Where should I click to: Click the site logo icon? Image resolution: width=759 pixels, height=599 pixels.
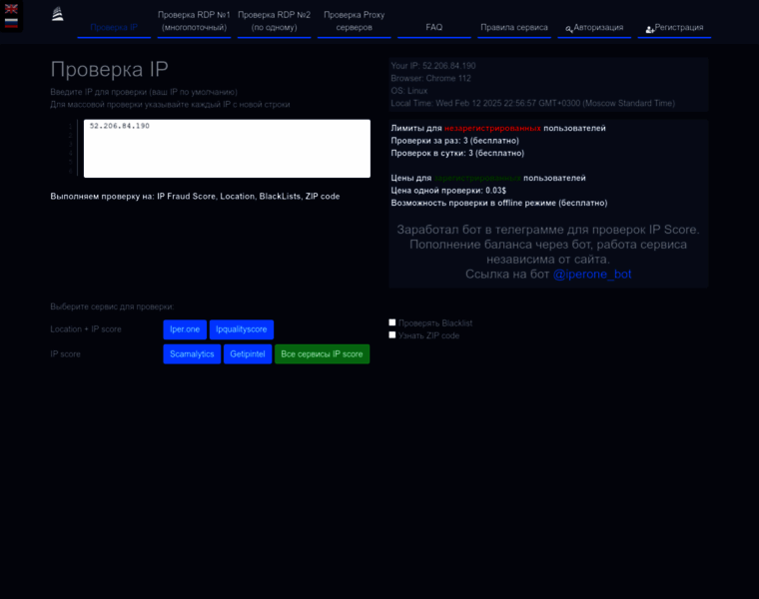pyautogui.click(x=58, y=14)
